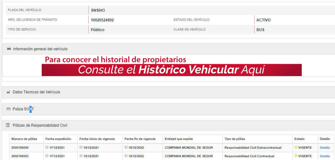
Task: Click calendar icon for policy 2000196003 end date
Action: point(126,156)
